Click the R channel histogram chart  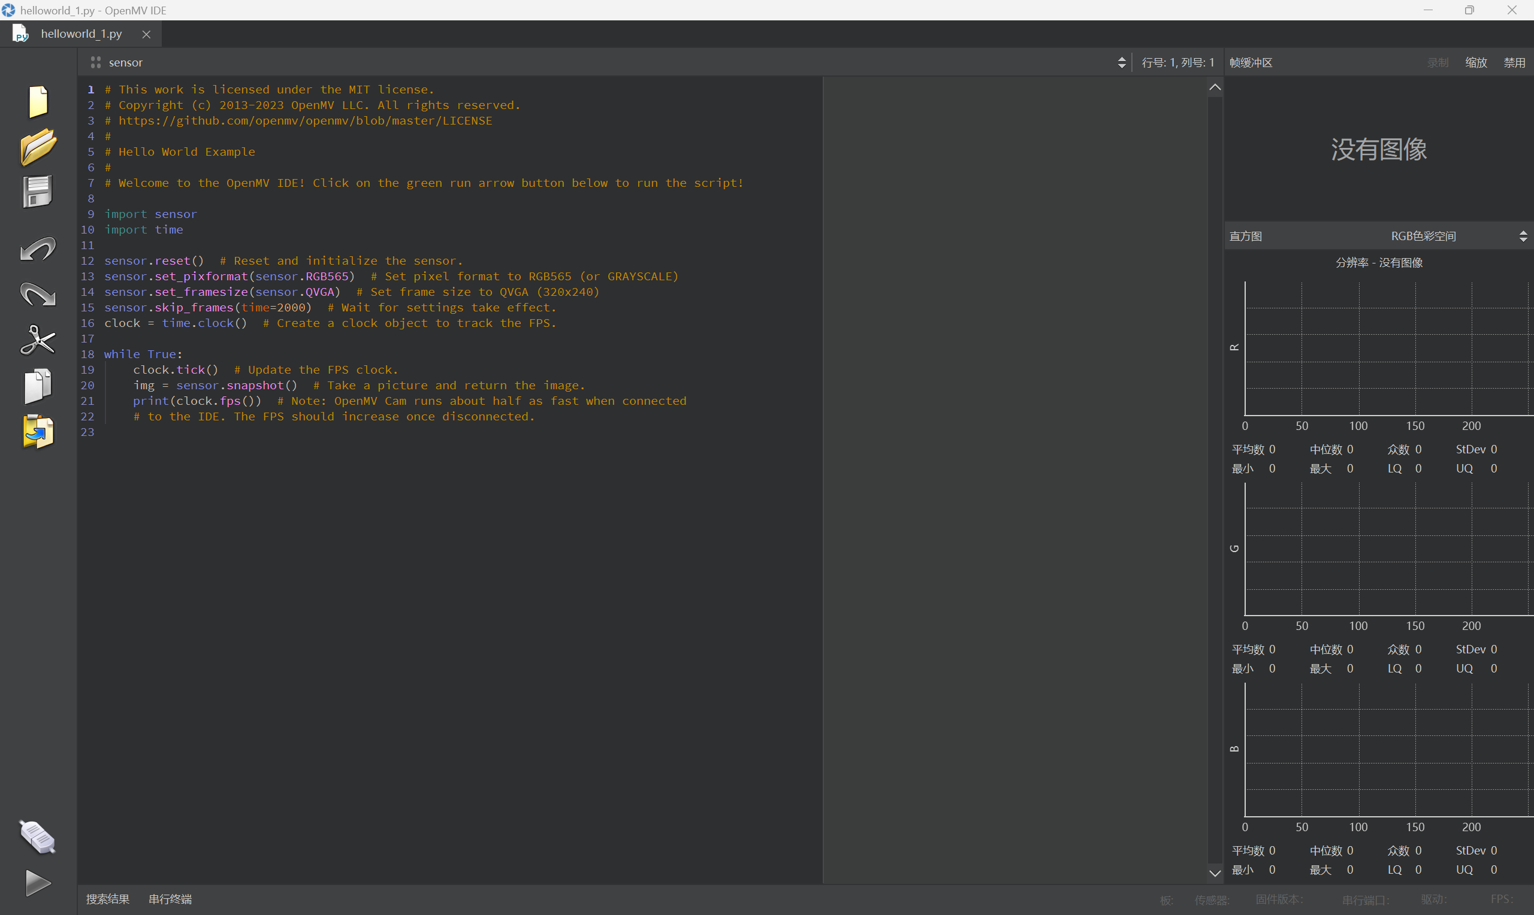[x=1388, y=349]
